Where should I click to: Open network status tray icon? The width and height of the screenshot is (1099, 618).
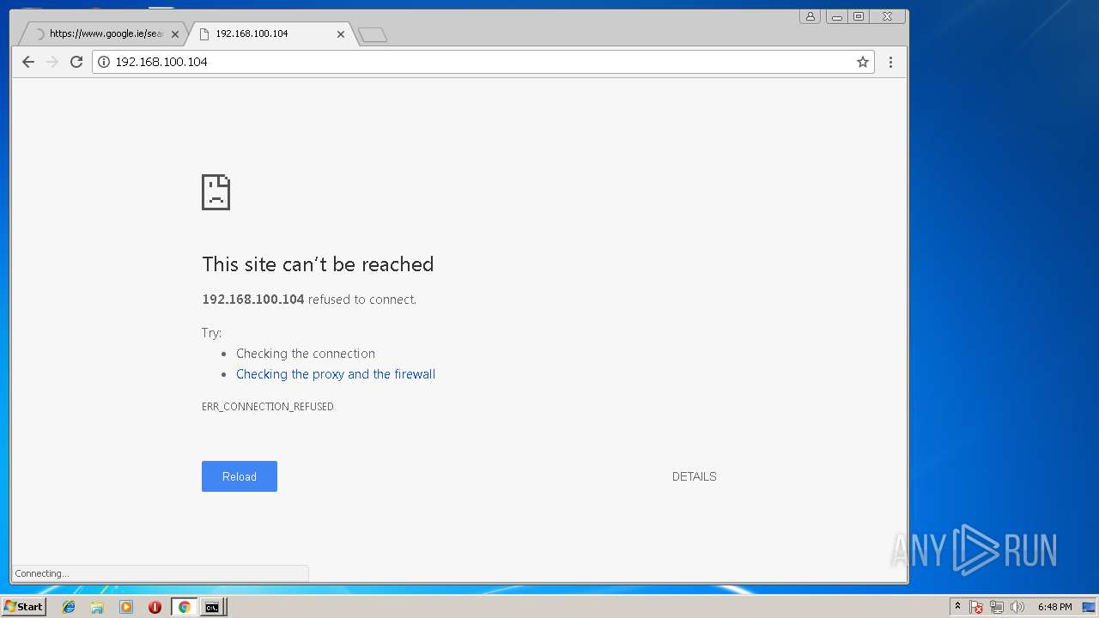pos(997,607)
